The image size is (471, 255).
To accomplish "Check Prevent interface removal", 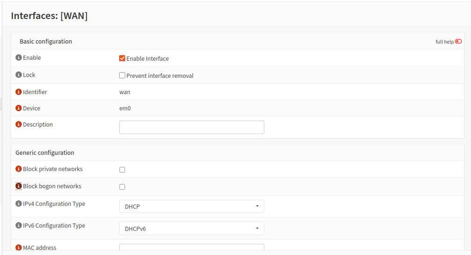I will click(122, 76).
